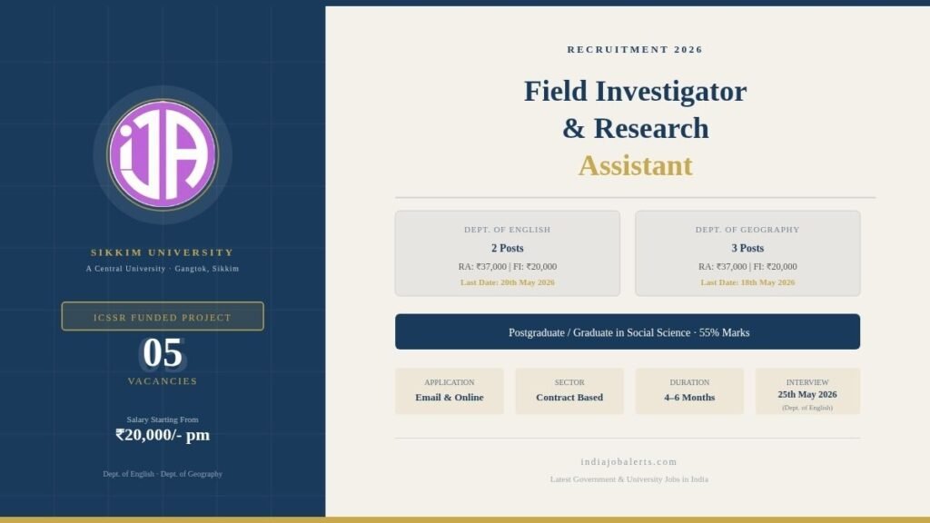Image resolution: width=930 pixels, height=523 pixels.
Task: Open the 'DEPT. OF ENGLISH' card heading
Action: tap(508, 230)
